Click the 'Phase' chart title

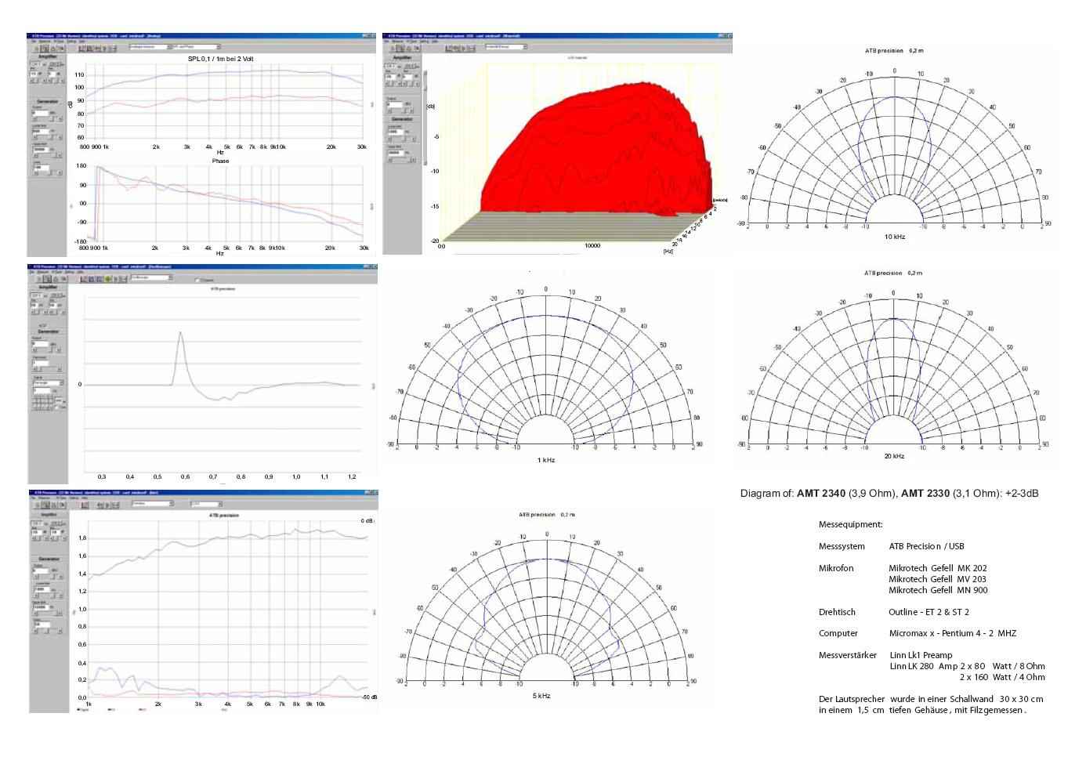click(x=220, y=161)
